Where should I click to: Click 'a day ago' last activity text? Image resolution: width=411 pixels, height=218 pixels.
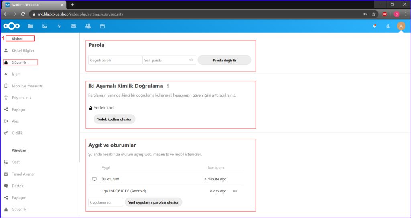[x=218, y=191]
